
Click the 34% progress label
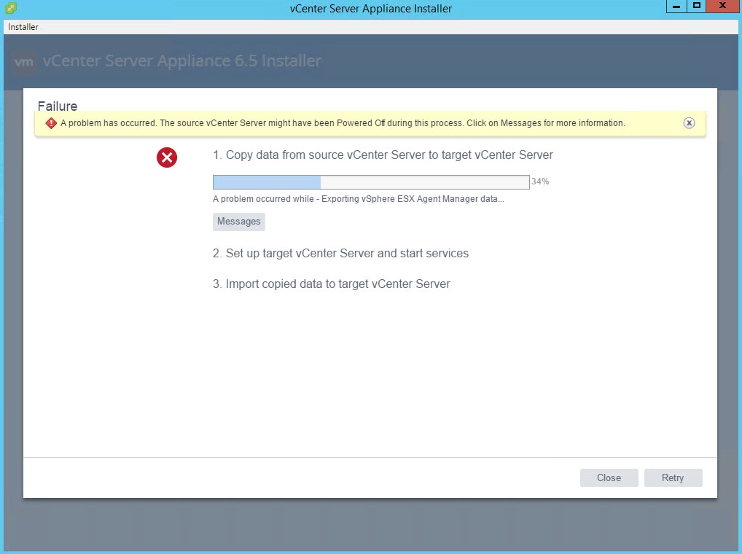tap(540, 182)
